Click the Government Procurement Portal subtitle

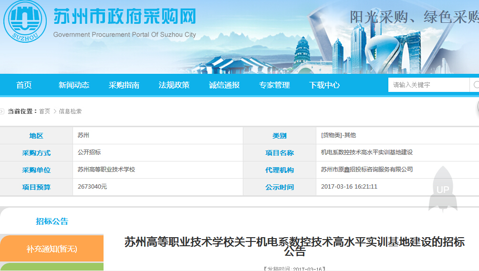[x=125, y=35]
